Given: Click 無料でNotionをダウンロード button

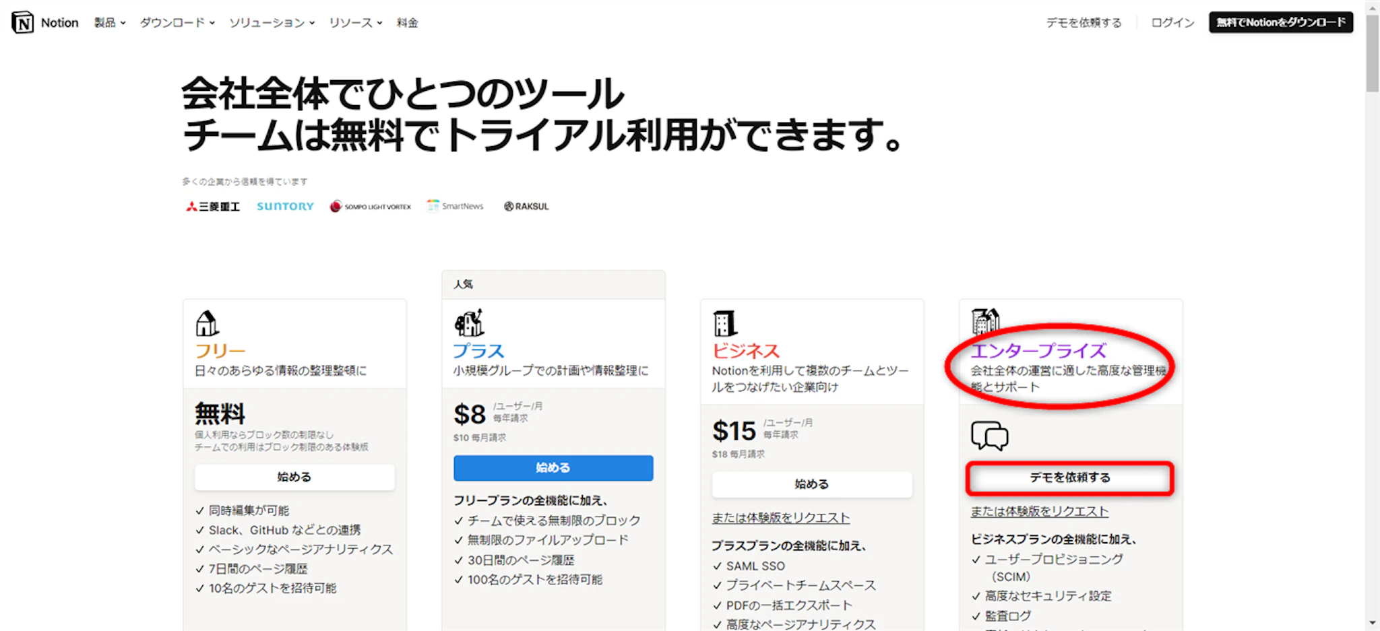Looking at the screenshot, I should [x=1280, y=22].
